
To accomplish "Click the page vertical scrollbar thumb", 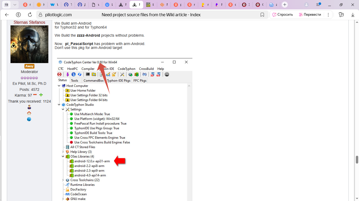I will (x=357, y=160).
